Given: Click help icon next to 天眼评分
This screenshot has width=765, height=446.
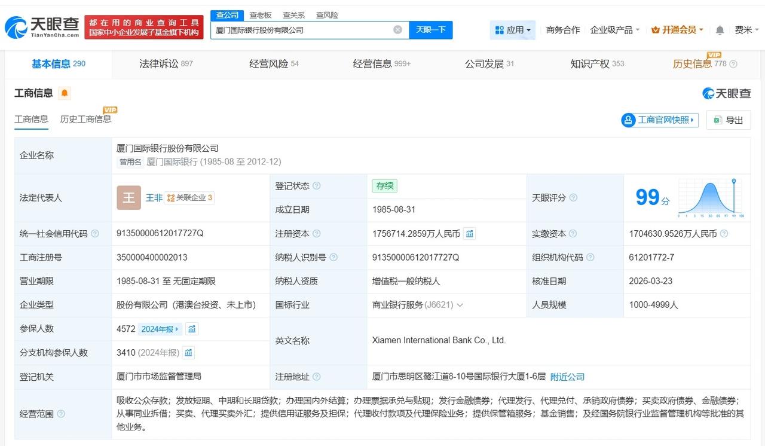Looking at the screenshot, I should [x=573, y=198].
